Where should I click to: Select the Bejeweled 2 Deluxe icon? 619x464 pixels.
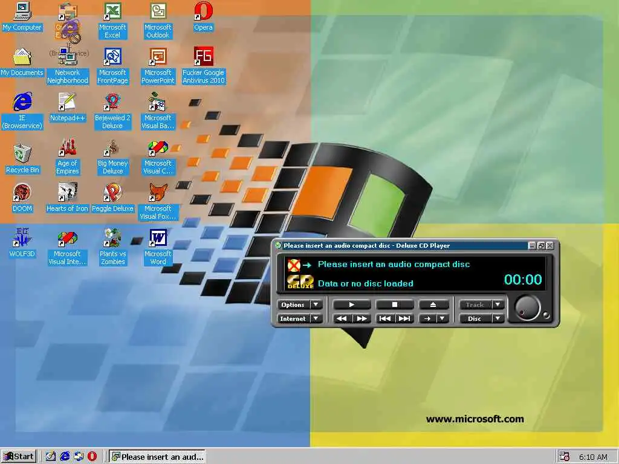(x=112, y=111)
